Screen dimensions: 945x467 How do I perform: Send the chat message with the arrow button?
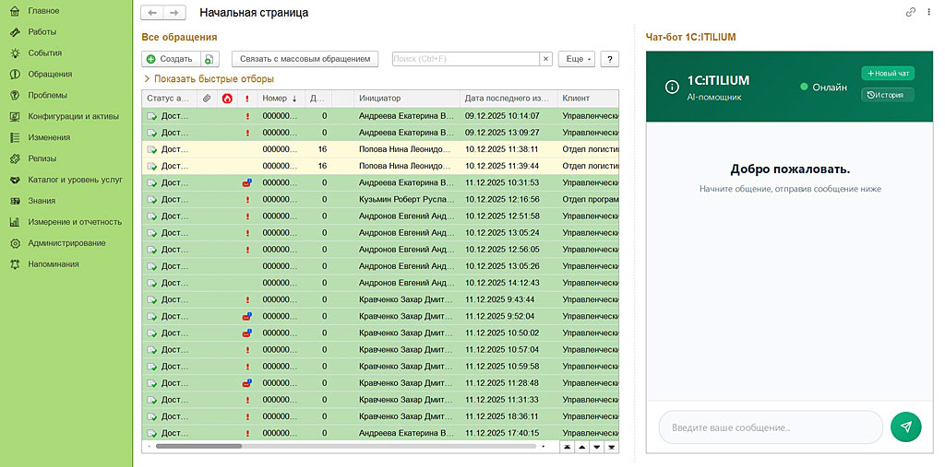point(905,426)
